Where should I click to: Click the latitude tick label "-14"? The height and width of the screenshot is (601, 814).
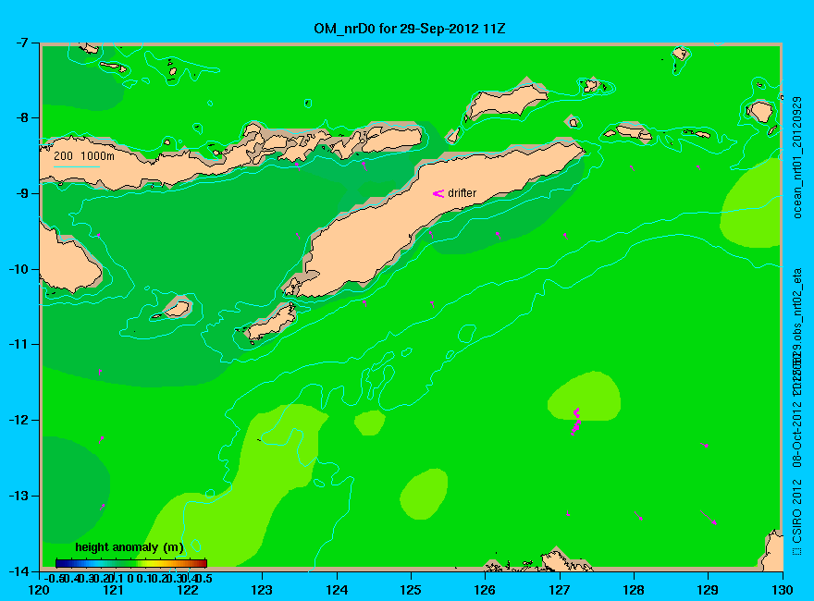tap(18, 570)
